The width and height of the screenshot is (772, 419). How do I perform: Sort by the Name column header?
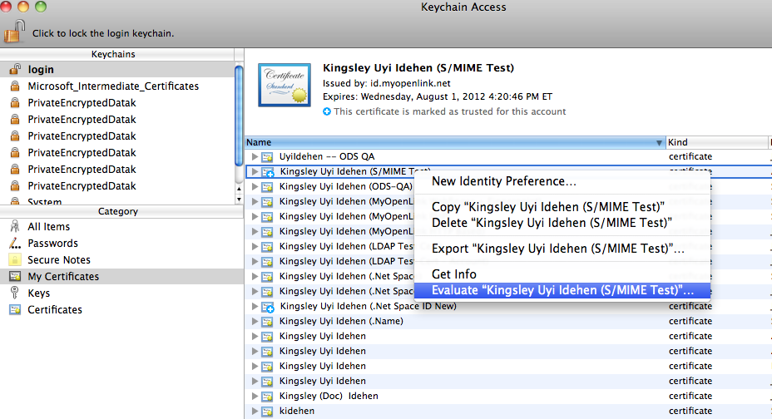click(455, 142)
